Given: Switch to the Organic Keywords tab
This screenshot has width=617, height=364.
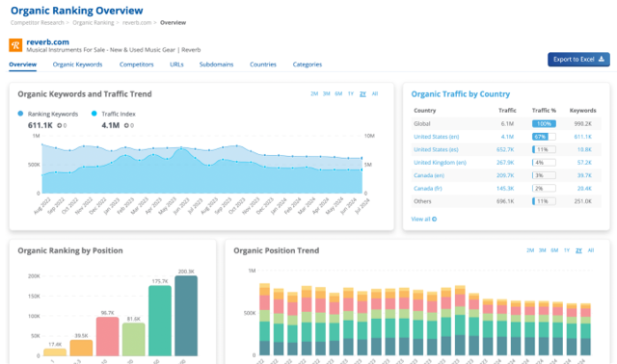Looking at the screenshot, I should coord(77,65).
